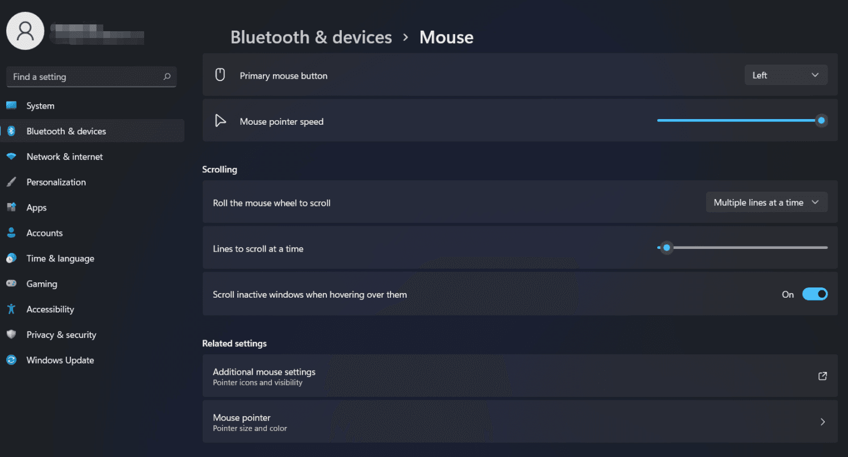
Task: Click the Network & internet wifi icon
Action: point(11,156)
